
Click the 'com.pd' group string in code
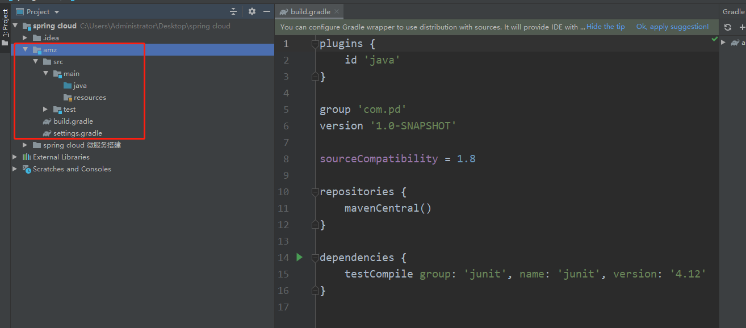(x=381, y=110)
